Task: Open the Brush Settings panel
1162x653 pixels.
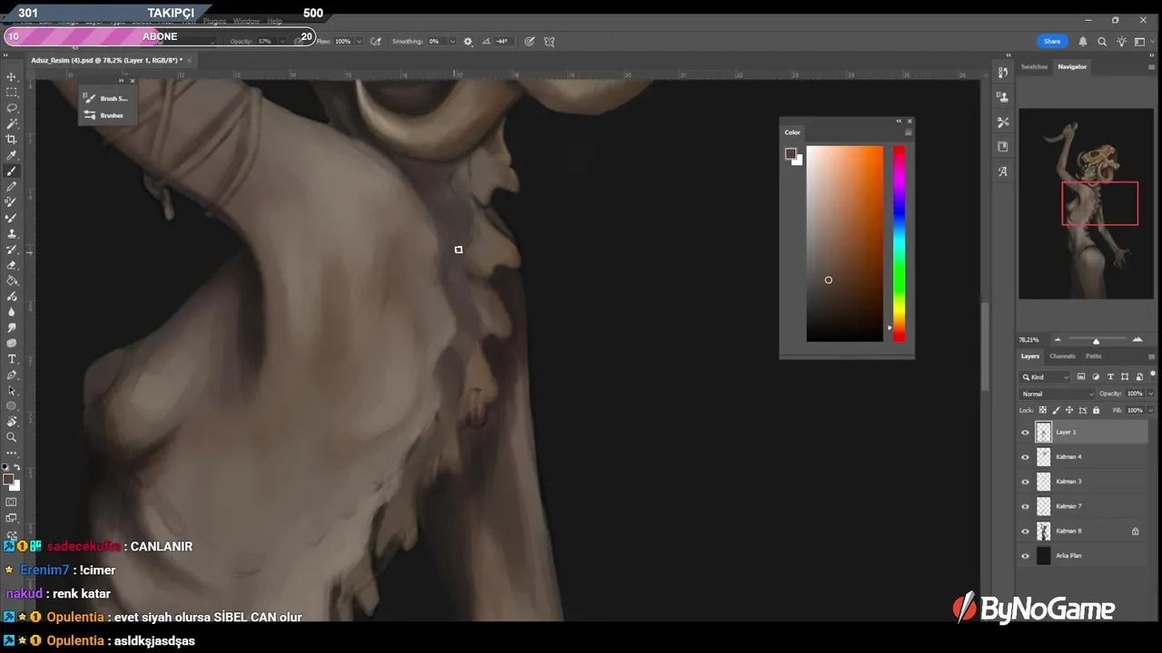Action: click(106, 98)
